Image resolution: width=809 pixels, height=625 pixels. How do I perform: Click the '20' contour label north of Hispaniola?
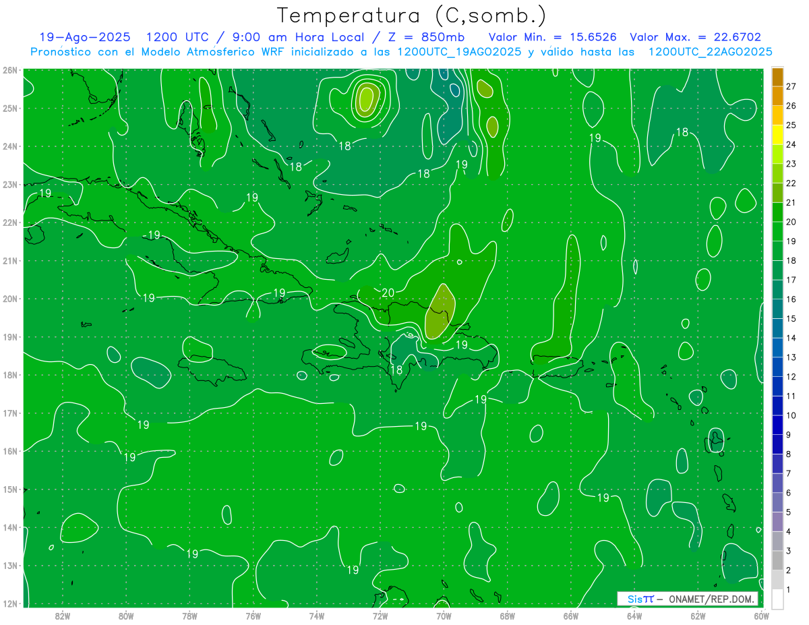[388, 293]
